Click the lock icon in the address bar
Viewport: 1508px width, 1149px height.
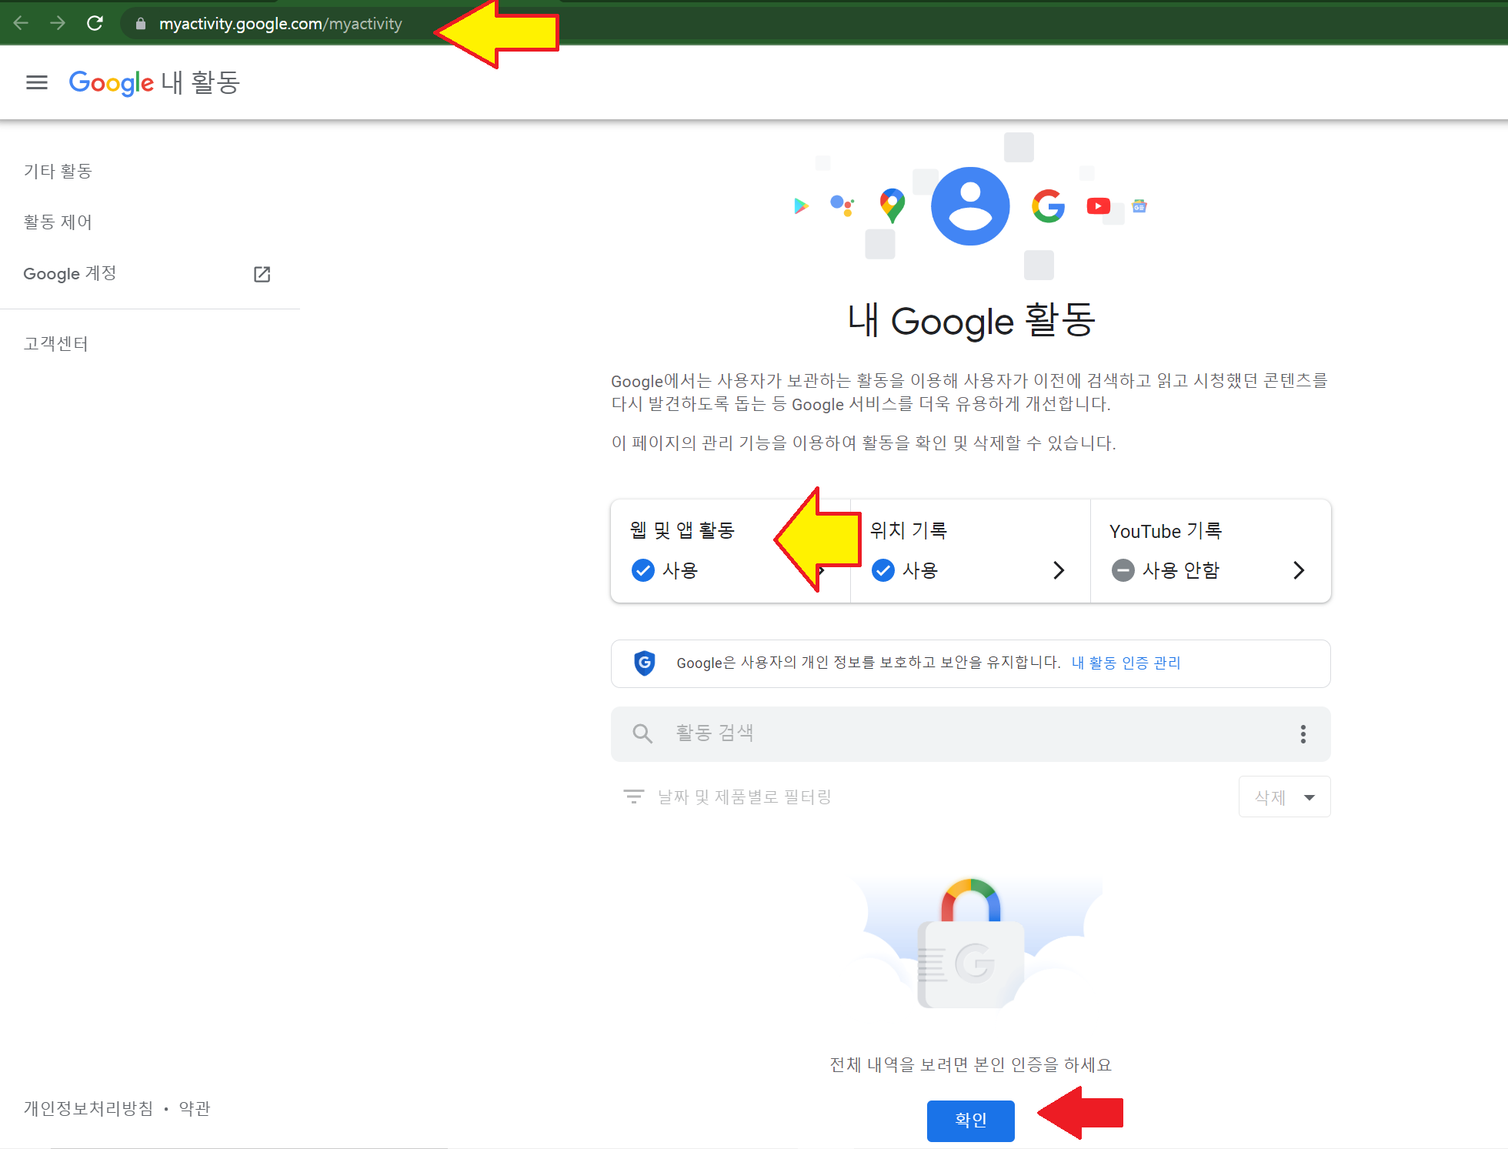[140, 24]
